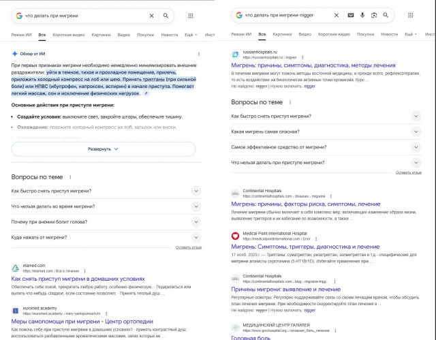
Task: Click the source link icon ending the AI overview paragraph
Action: click(145, 93)
